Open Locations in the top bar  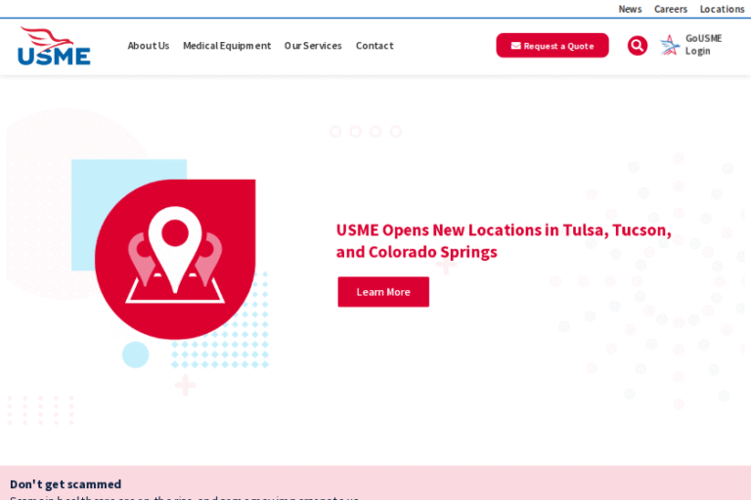coord(722,9)
